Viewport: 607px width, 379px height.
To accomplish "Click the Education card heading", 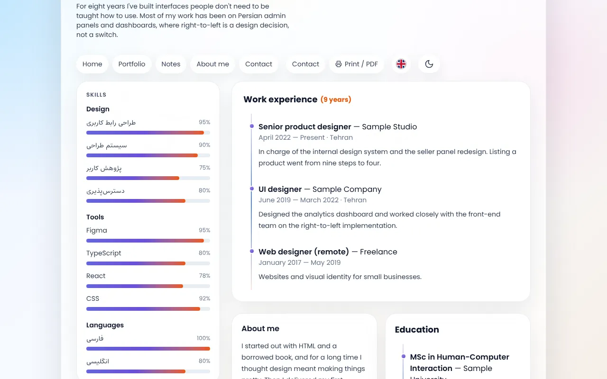I will click(417, 330).
